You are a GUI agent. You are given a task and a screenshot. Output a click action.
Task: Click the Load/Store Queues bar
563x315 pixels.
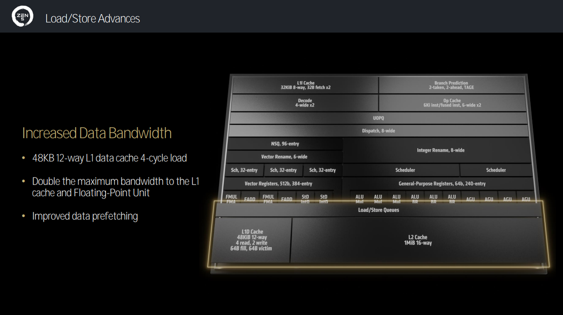click(378, 210)
